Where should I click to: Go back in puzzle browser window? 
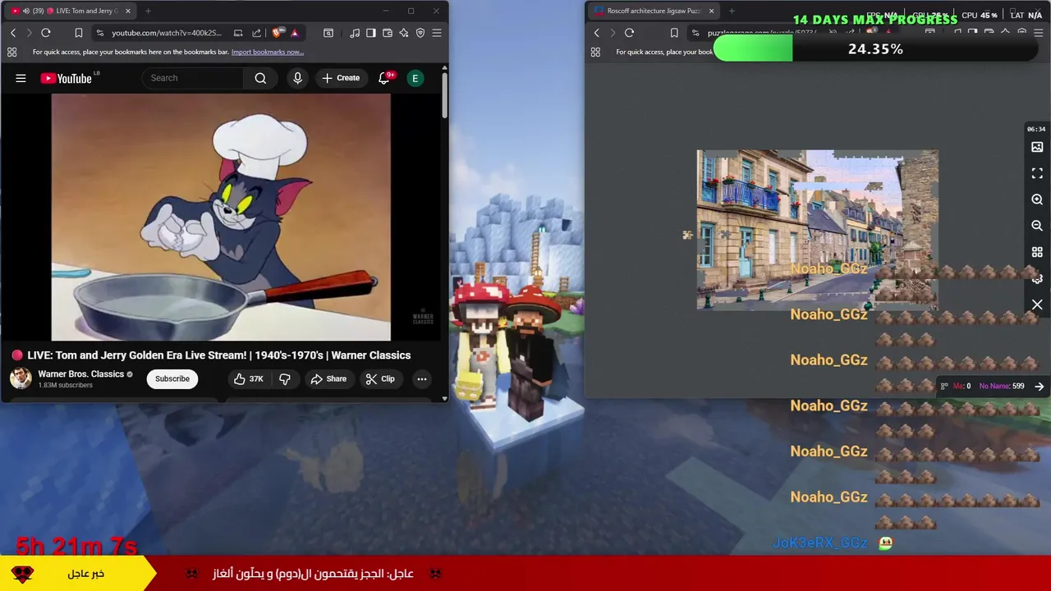tap(597, 33)
